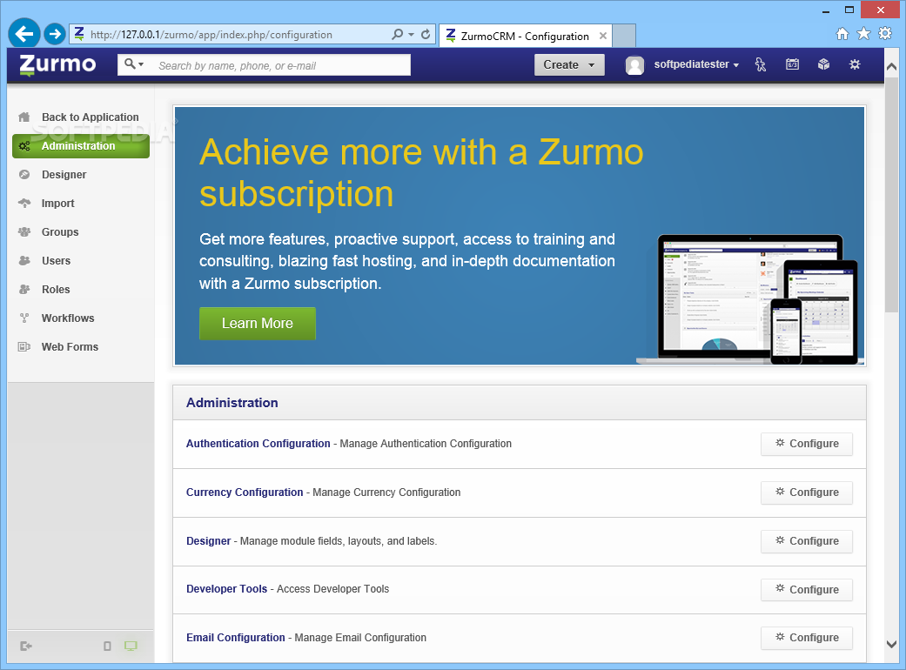906x670 pixels.
Task: Click the vertical scrollbar thumb
Action: tap(891, 194)
